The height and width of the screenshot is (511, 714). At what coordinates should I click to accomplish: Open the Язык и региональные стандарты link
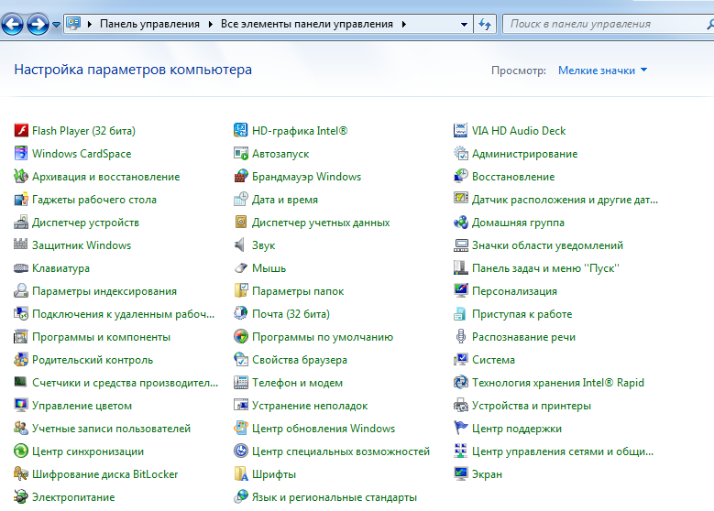pyautogui.click(x=335, y=497)
